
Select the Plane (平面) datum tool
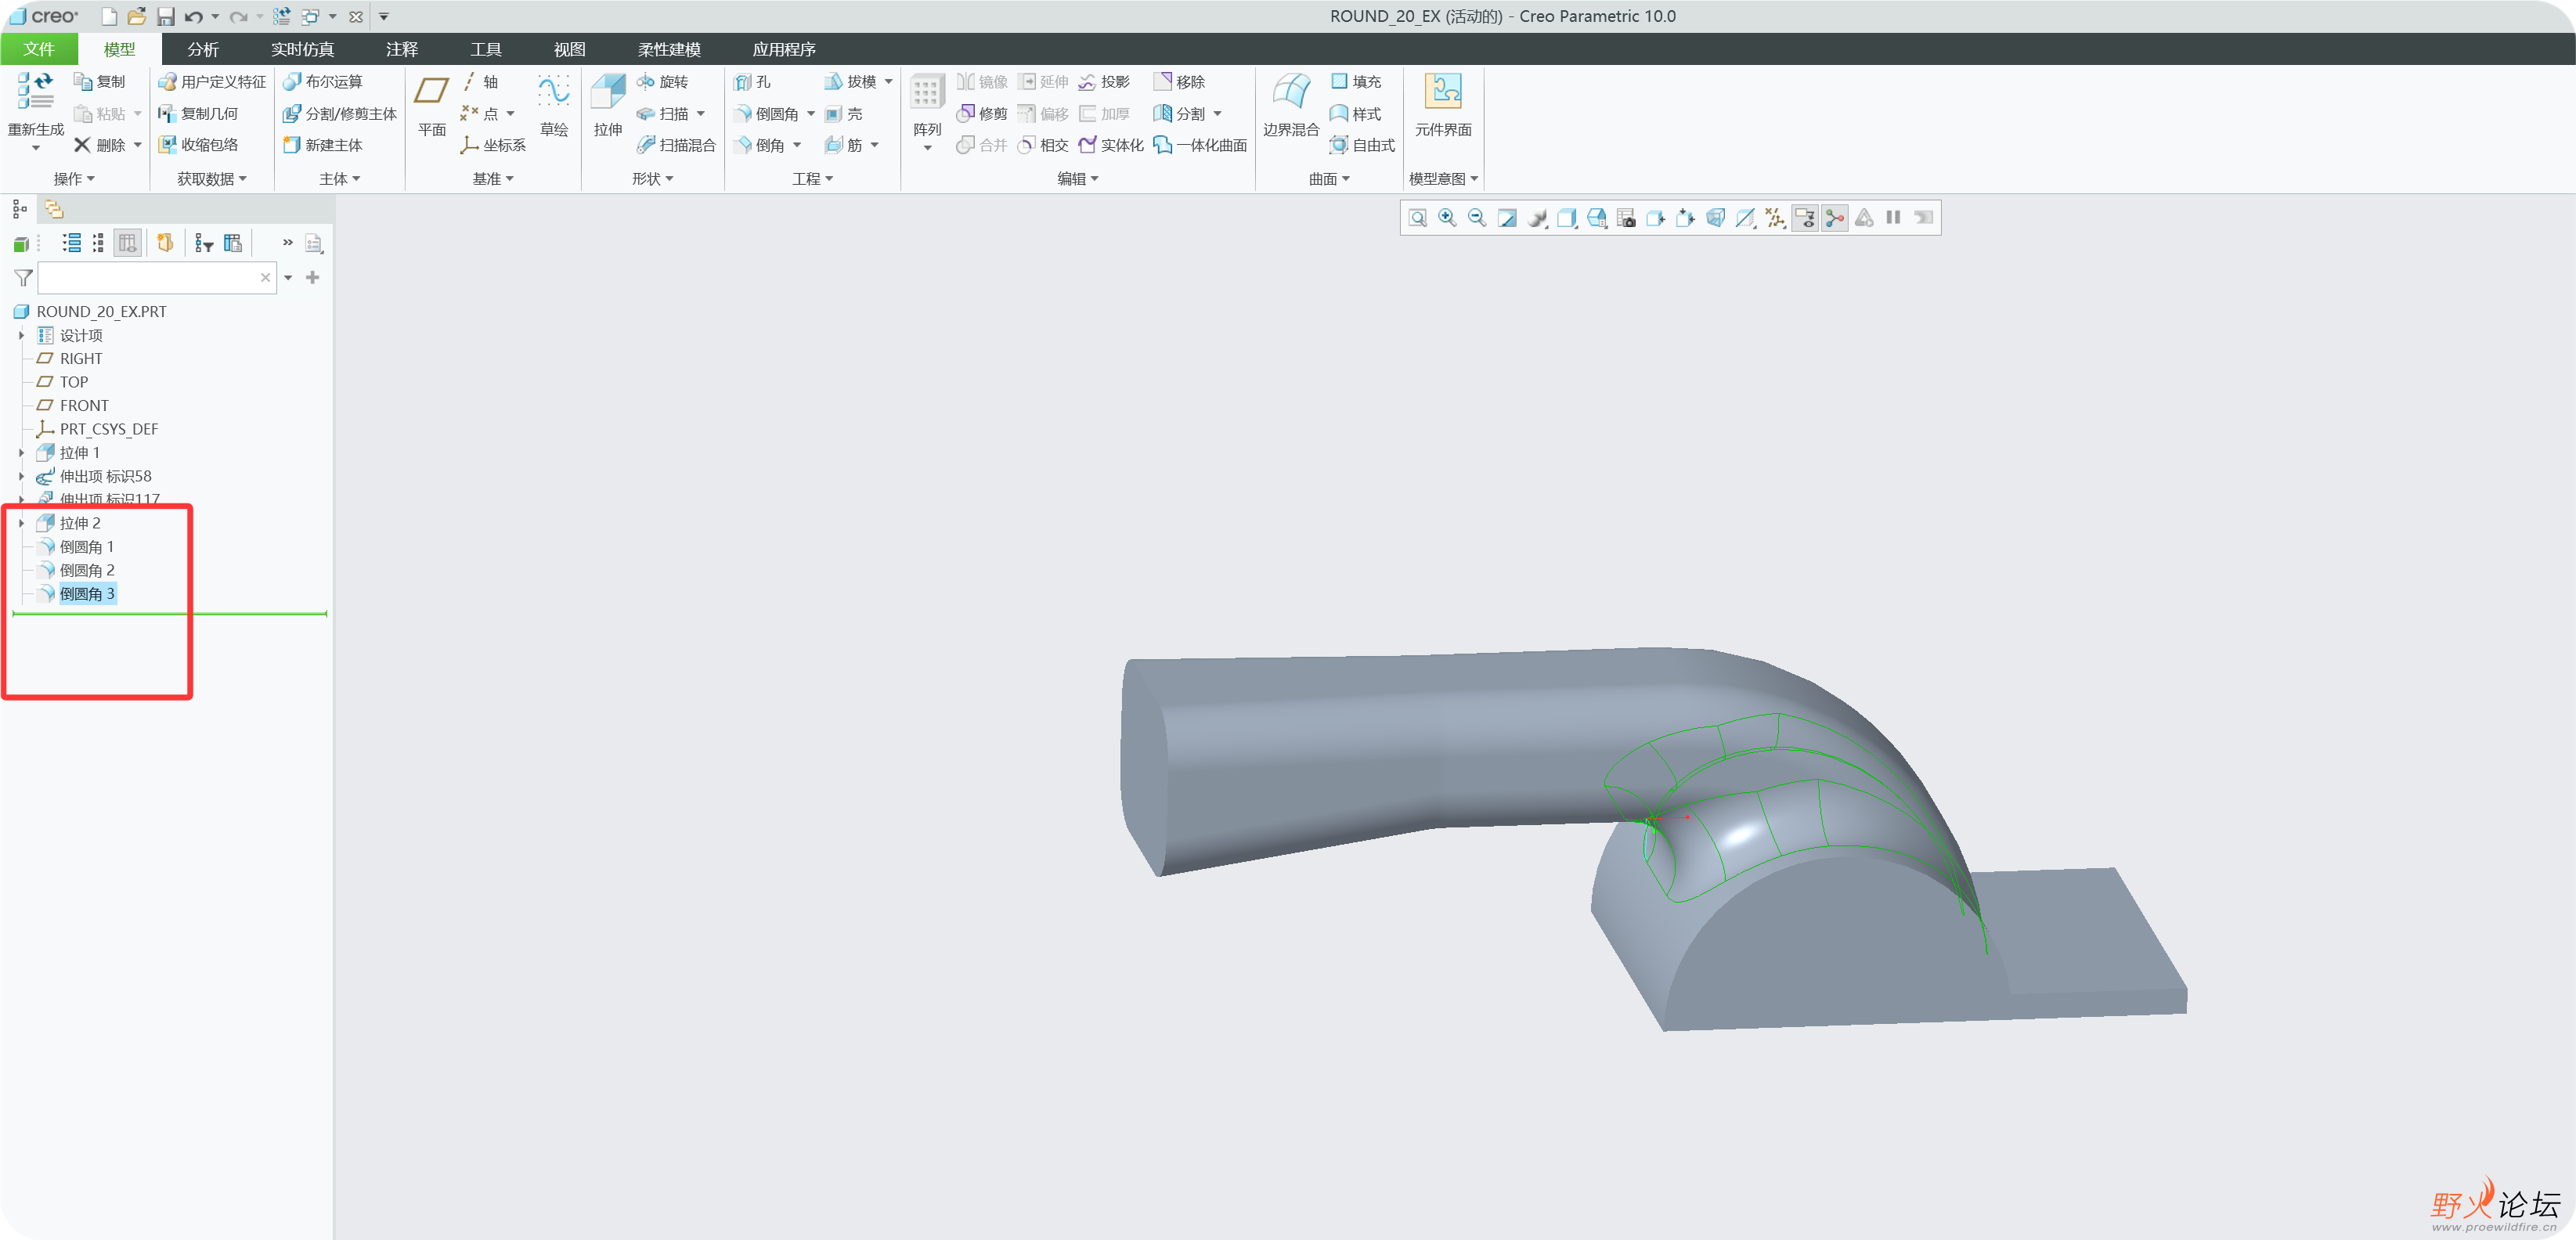[x=431, y=105]
